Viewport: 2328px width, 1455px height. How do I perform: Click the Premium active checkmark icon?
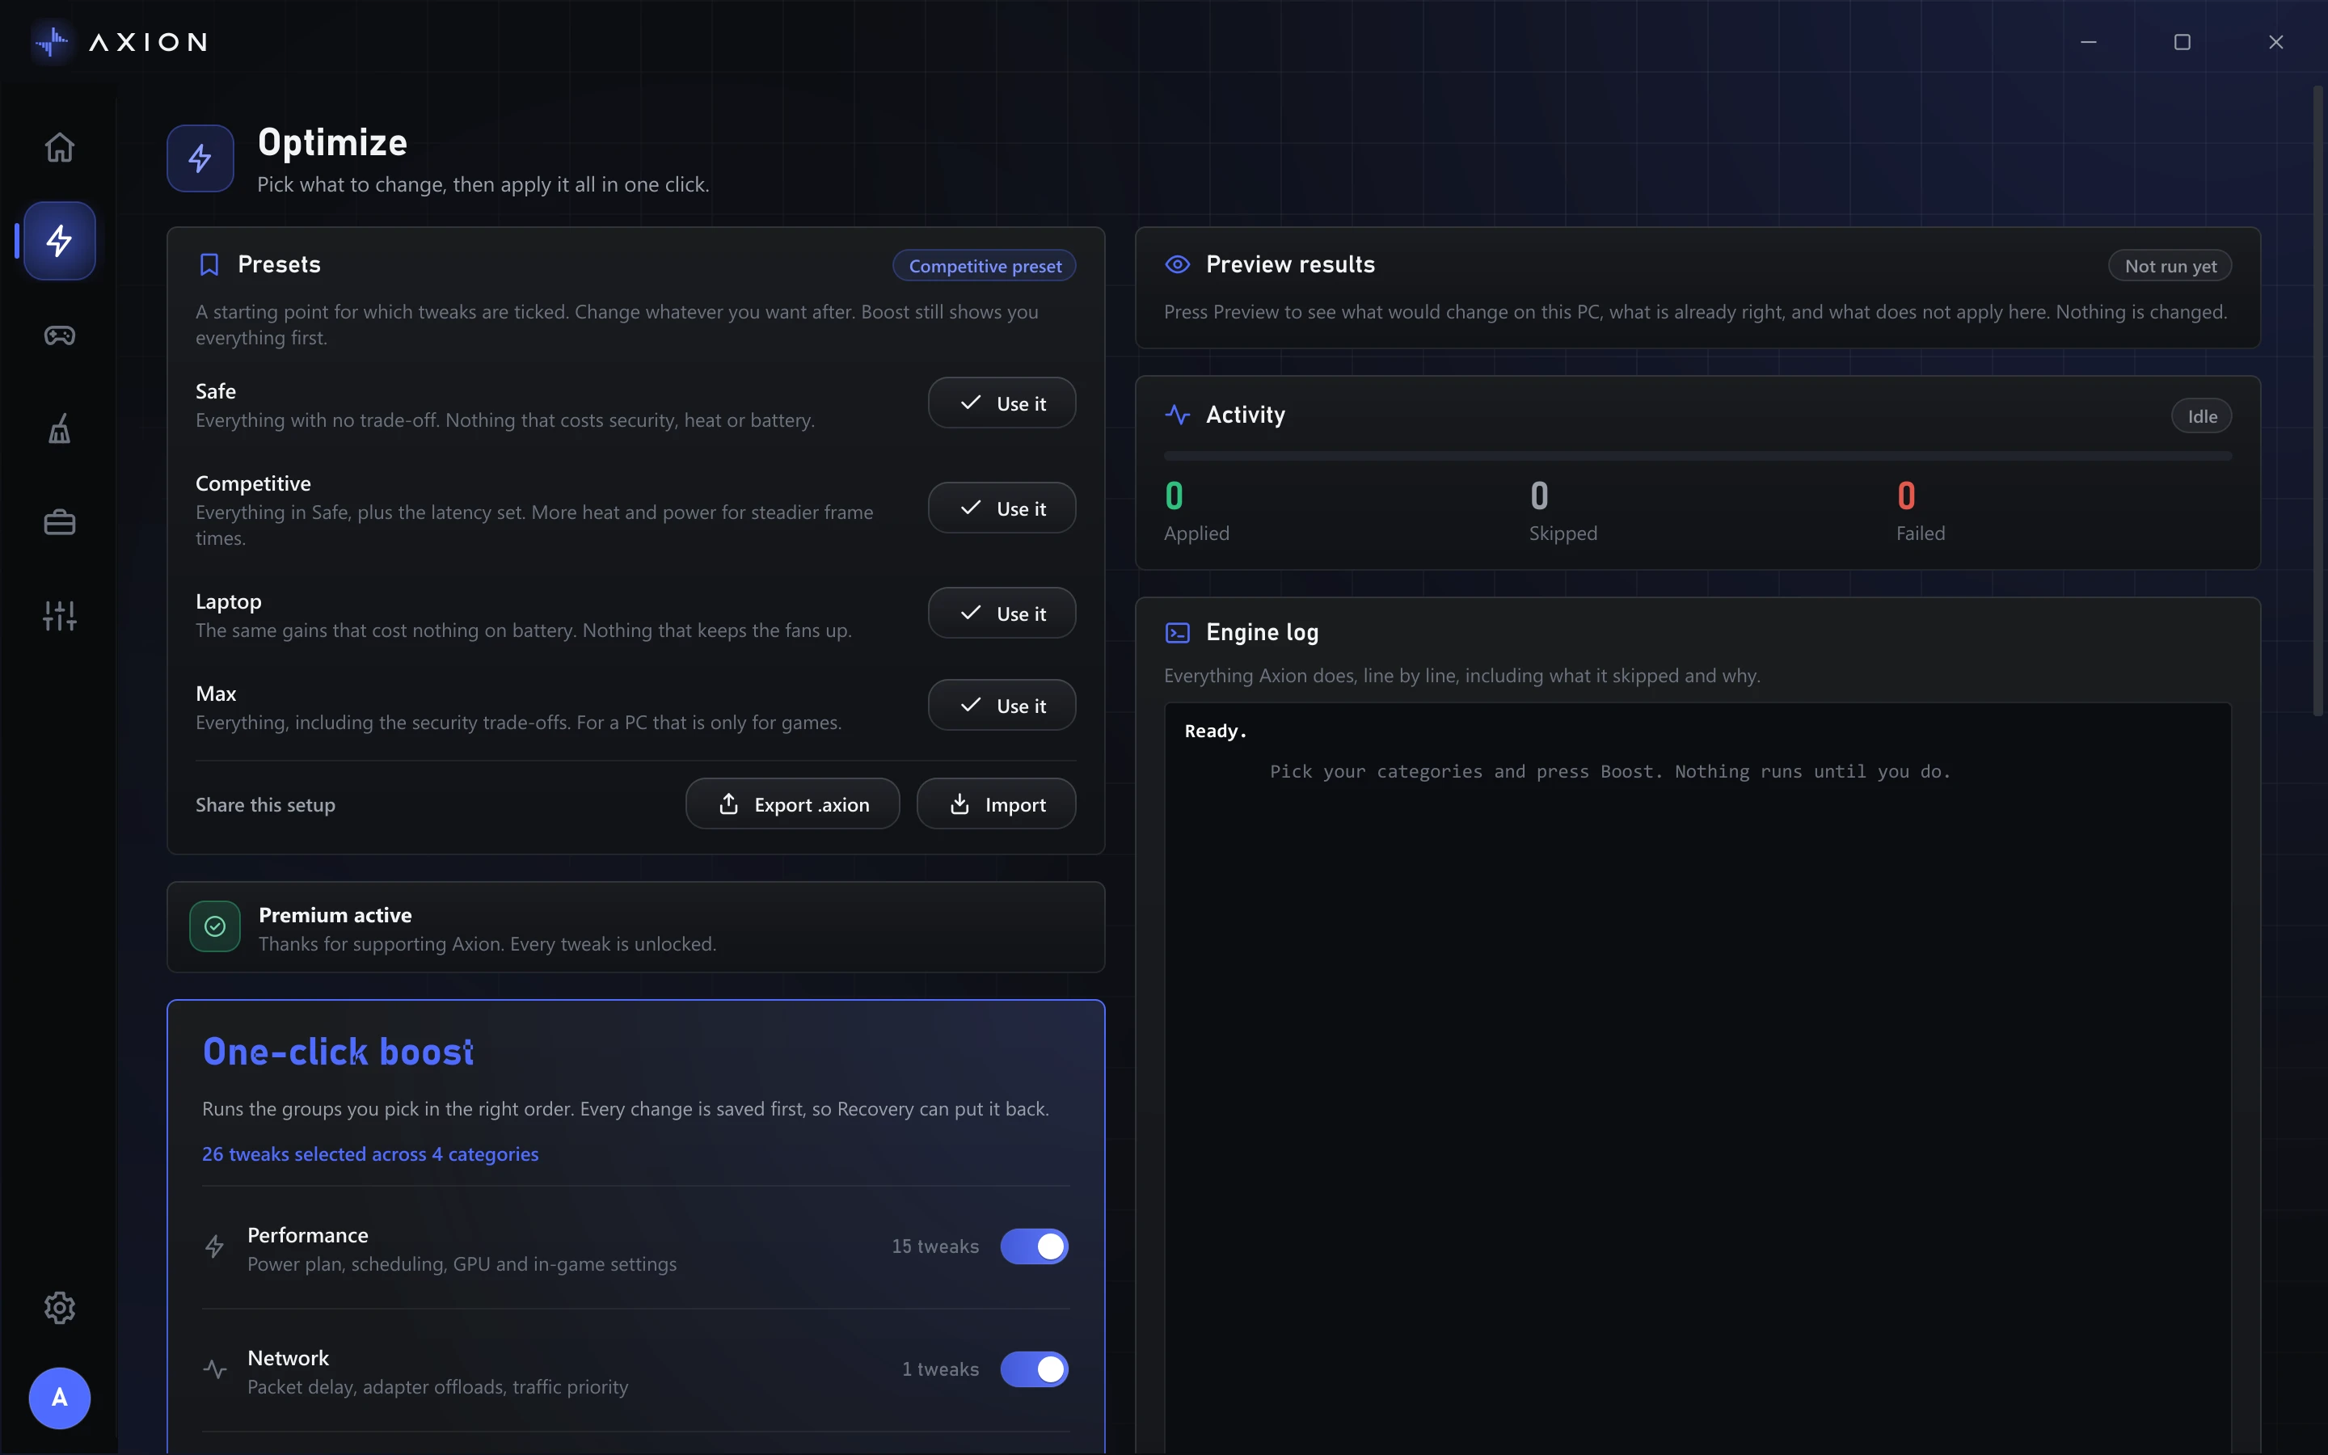214,926
